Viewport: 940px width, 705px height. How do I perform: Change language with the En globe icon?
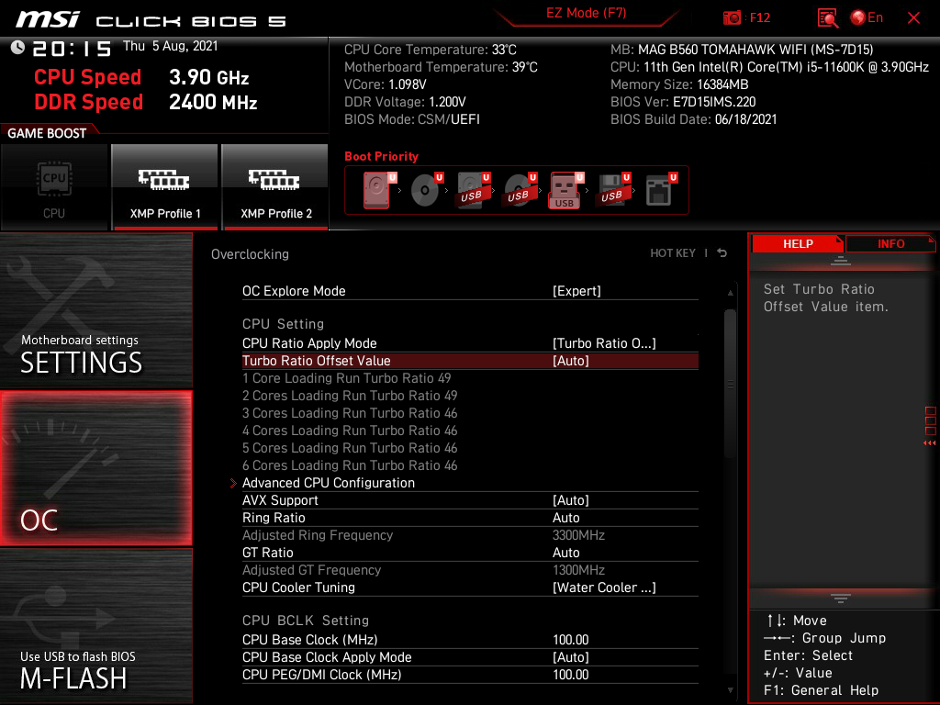click(867, 18)
